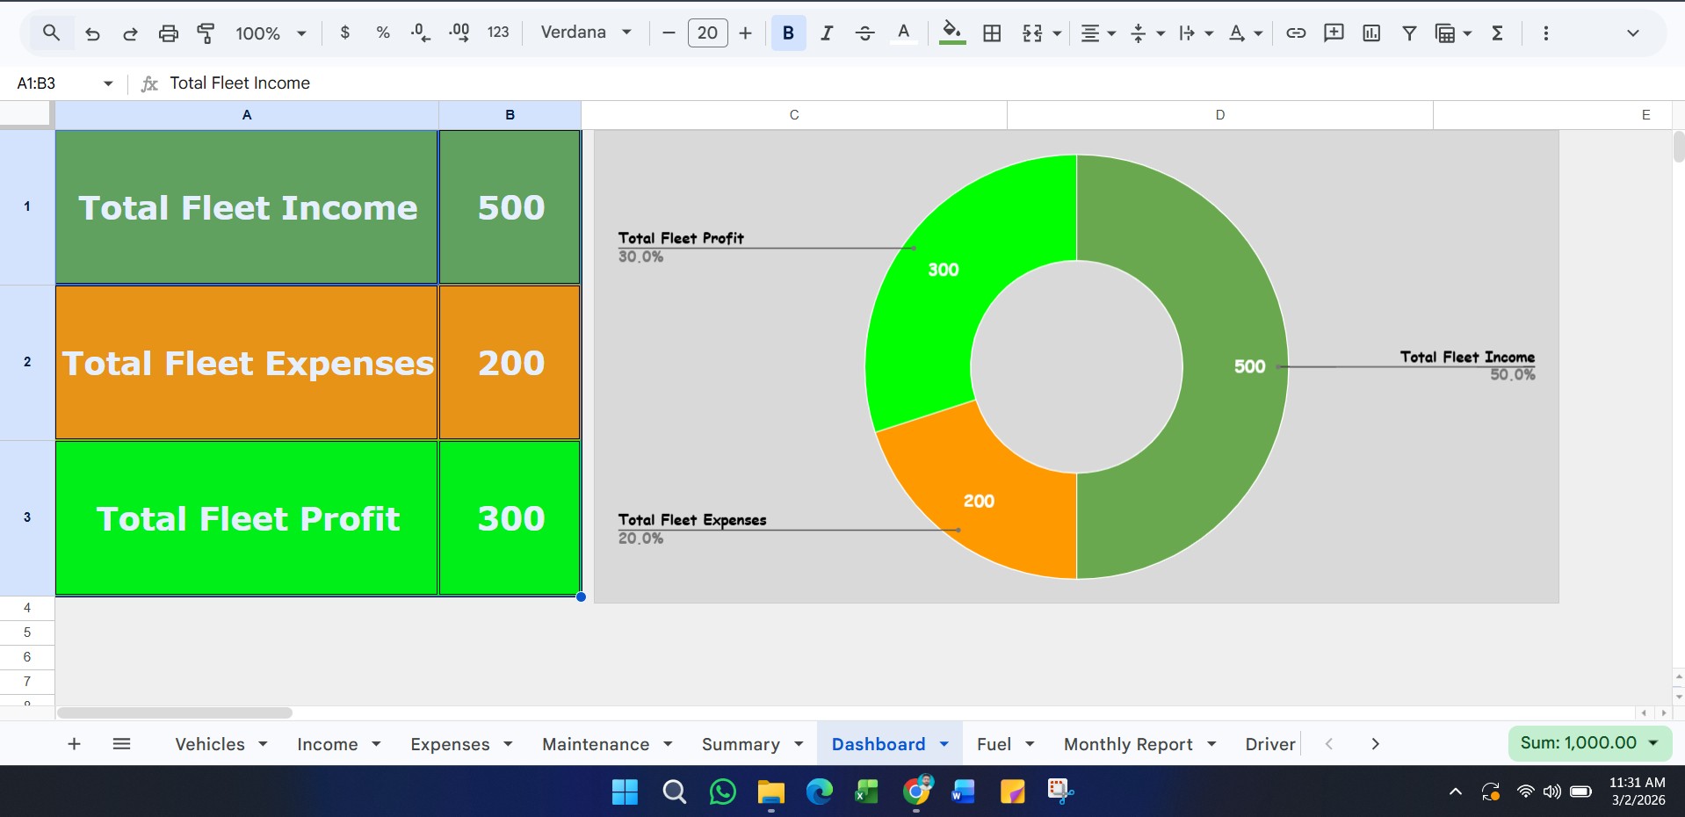Open the fill color picker
This screenshot has width=1685, height=817.
tap(951, 33)
